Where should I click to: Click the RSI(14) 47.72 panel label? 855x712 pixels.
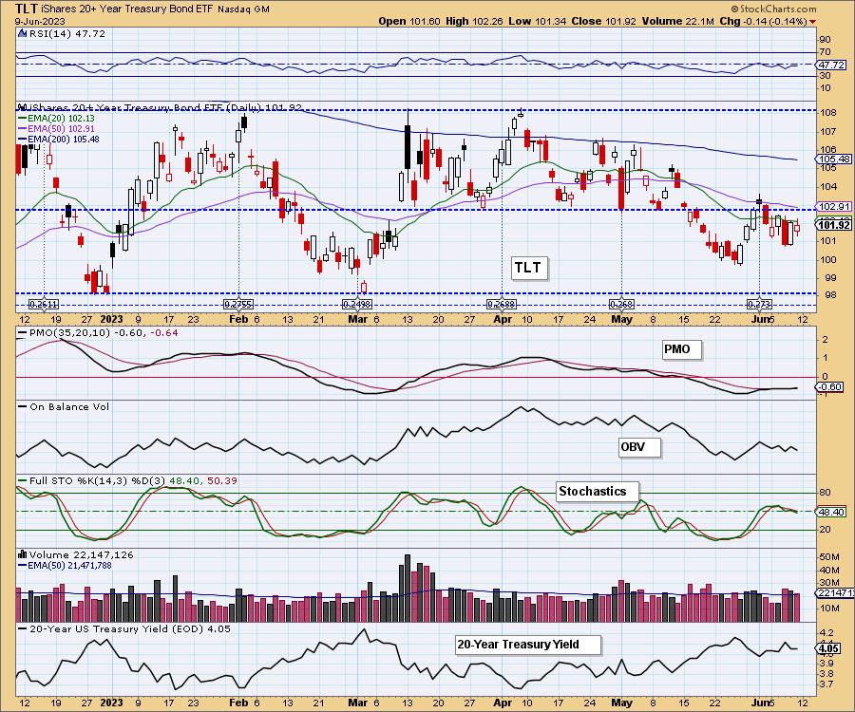click(x=67, y=33)
